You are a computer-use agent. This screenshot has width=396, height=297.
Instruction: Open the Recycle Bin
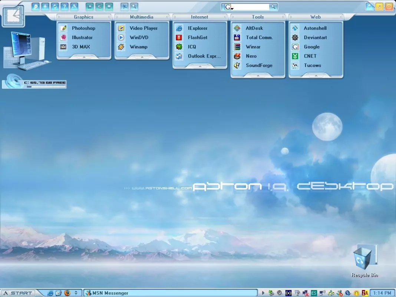pyautogui.click(x=364, y=260)
